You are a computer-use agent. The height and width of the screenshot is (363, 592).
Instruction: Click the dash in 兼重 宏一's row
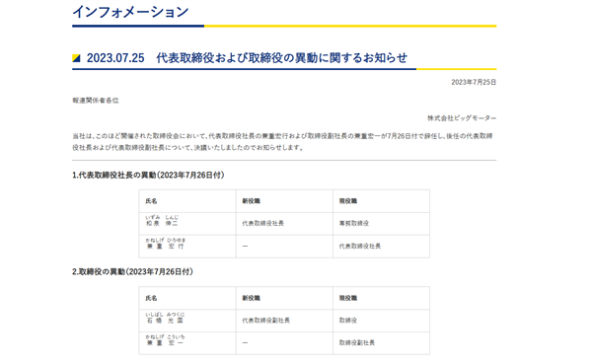pyautogui.click(x=245, y=342)
